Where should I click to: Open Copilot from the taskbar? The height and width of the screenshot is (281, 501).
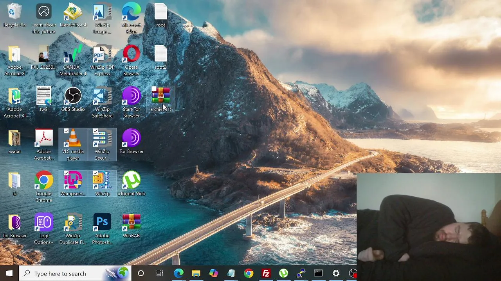tap(214, 273)
